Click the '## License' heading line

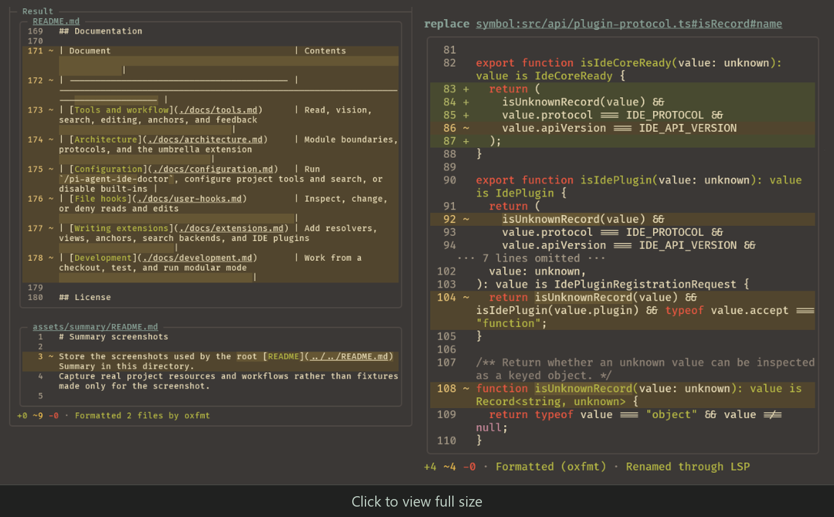[85, 297]
